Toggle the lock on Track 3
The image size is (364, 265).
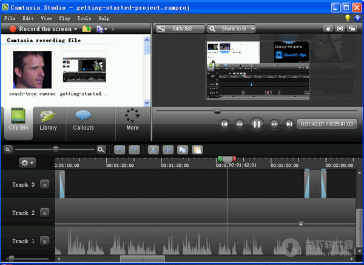tap(44, 184)
